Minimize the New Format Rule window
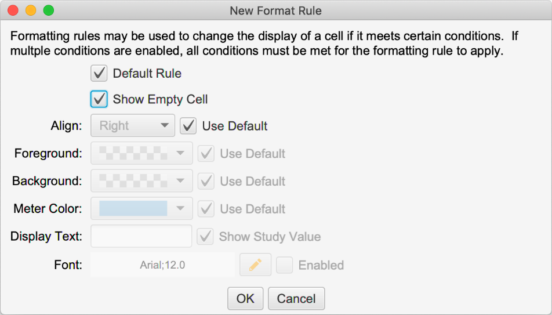This screenshot has width=552, height=315. 31,10
